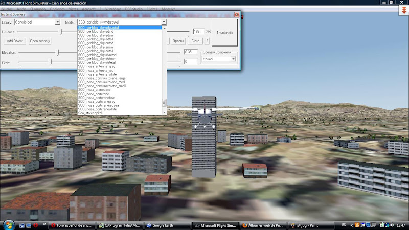Select SCO_genbldg_skytansm in model list
409x230 pixels.
[120, 47]
